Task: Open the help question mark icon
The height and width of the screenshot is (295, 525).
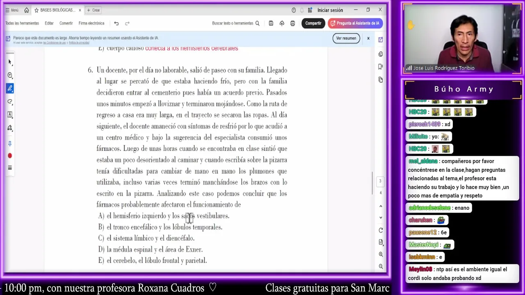Action: 294,10
